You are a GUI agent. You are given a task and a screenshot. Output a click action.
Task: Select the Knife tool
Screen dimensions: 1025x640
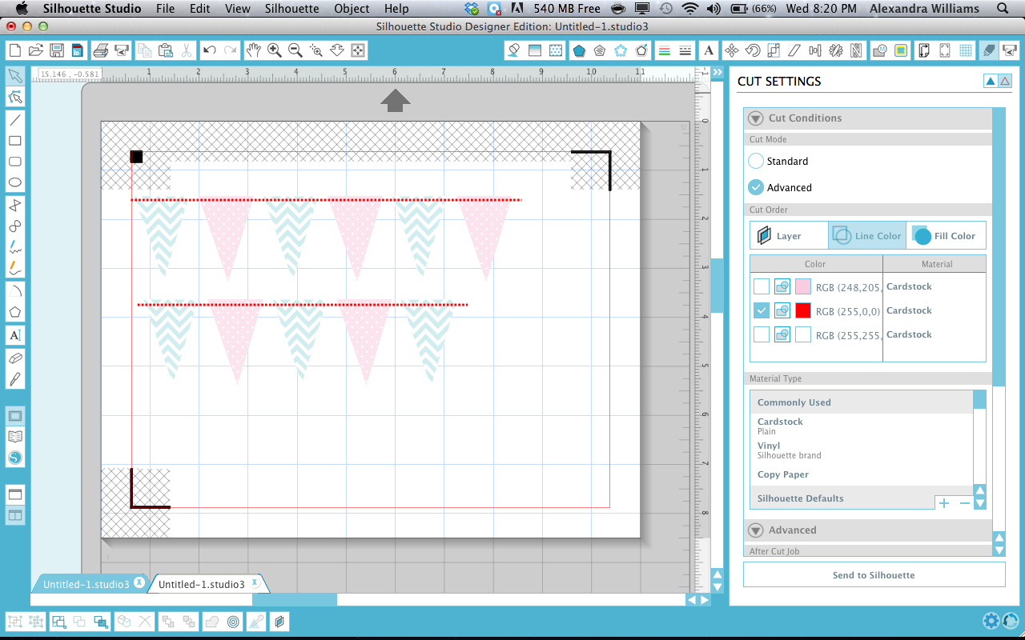click(14, 378)
